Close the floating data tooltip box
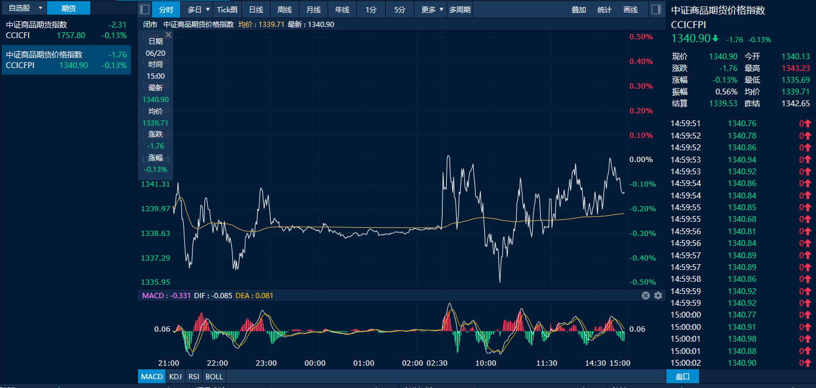Screen dimensions: 816x388 click(168, 35)
